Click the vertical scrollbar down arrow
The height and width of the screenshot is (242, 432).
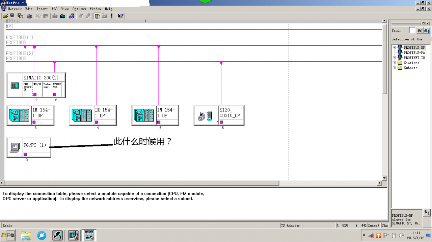point(384,178)
